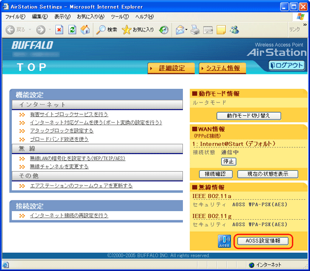310x271 pixels.
Task: Click the AOSS設定情報 button
Action: pyautogui.click(x=263, y=241)
